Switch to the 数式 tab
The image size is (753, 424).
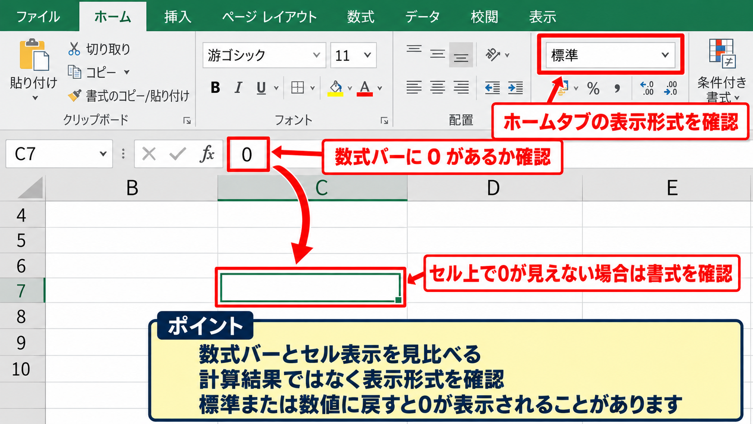[361, 17]
